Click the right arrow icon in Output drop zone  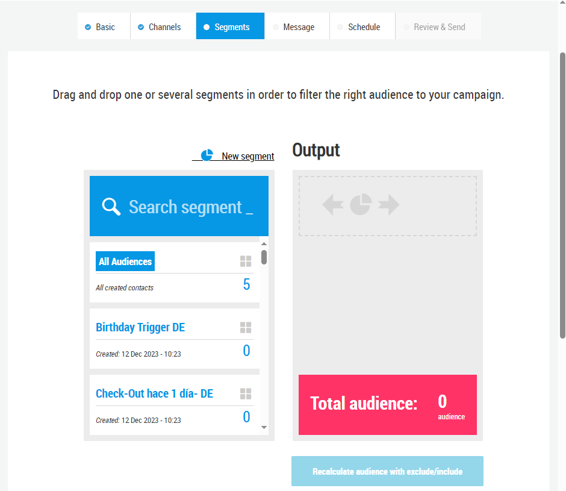pyautogui.click(x=388, y=205)
